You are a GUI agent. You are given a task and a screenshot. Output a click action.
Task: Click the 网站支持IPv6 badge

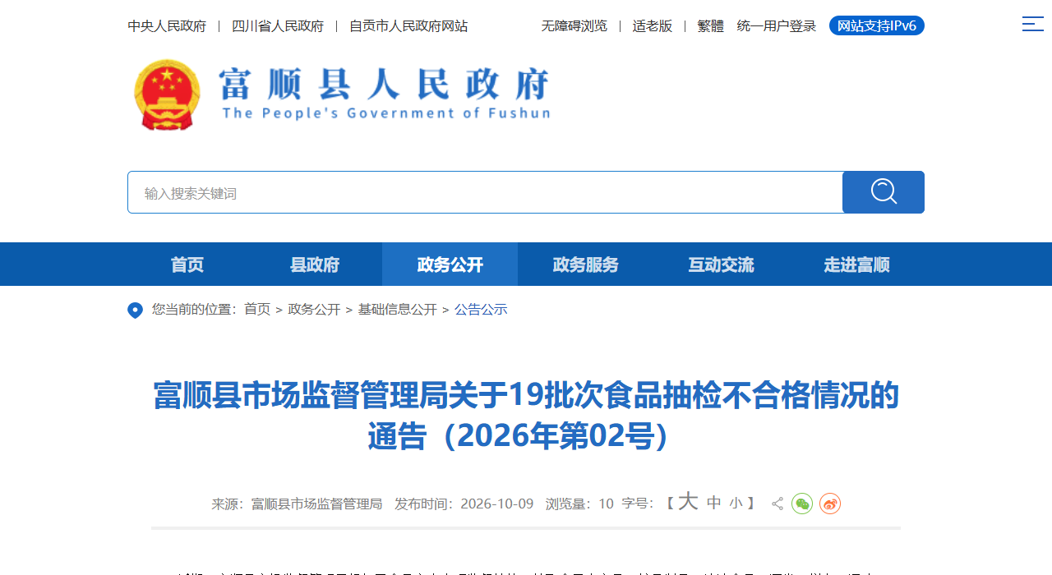tap(877, 25)
